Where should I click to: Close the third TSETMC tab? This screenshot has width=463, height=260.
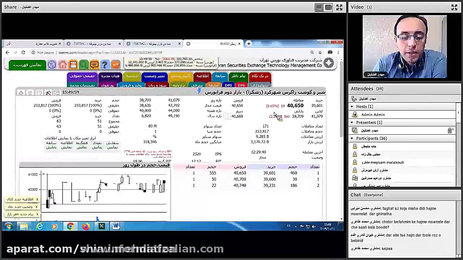click(x=179, y=44)
